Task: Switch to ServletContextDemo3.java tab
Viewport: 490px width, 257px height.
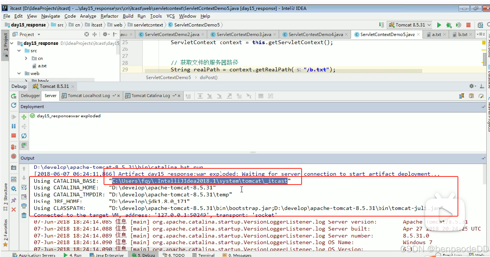Action: pyautogui.click(x=243, y=34)
